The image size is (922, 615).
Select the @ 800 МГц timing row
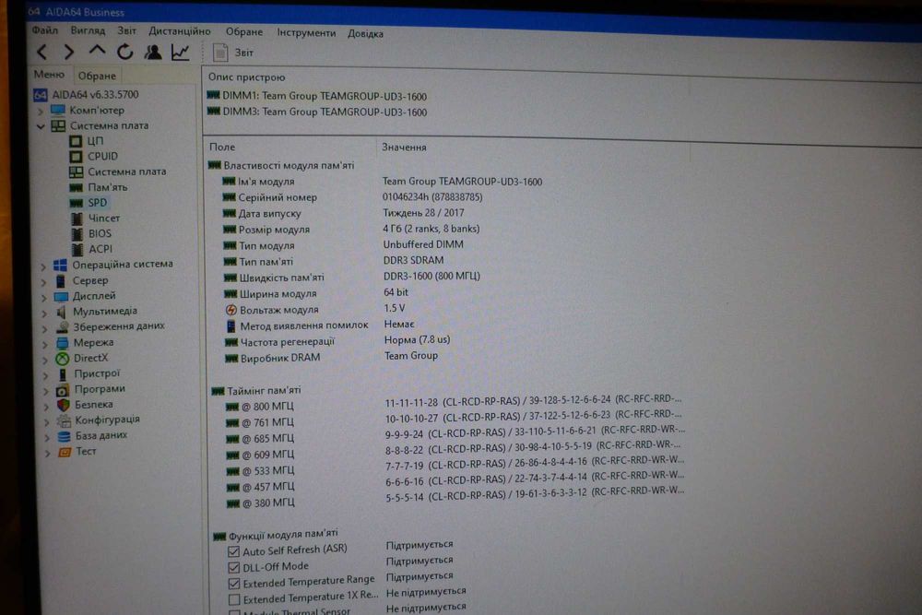(454, 405)
